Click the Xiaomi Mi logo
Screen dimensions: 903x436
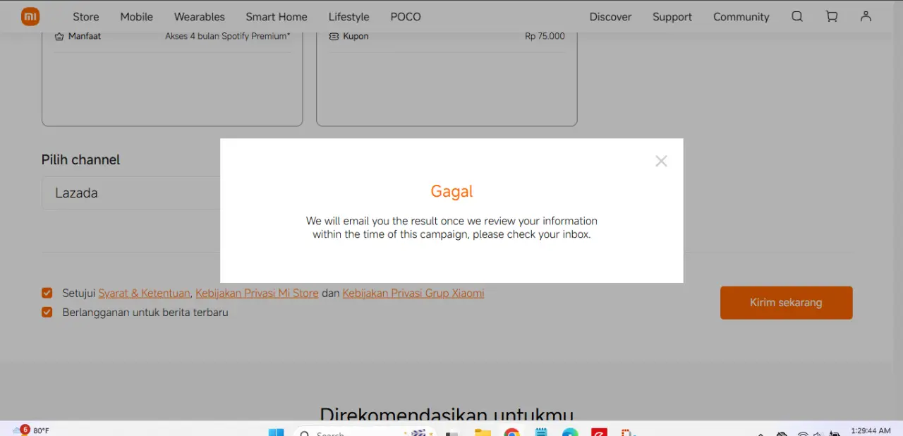30,16
